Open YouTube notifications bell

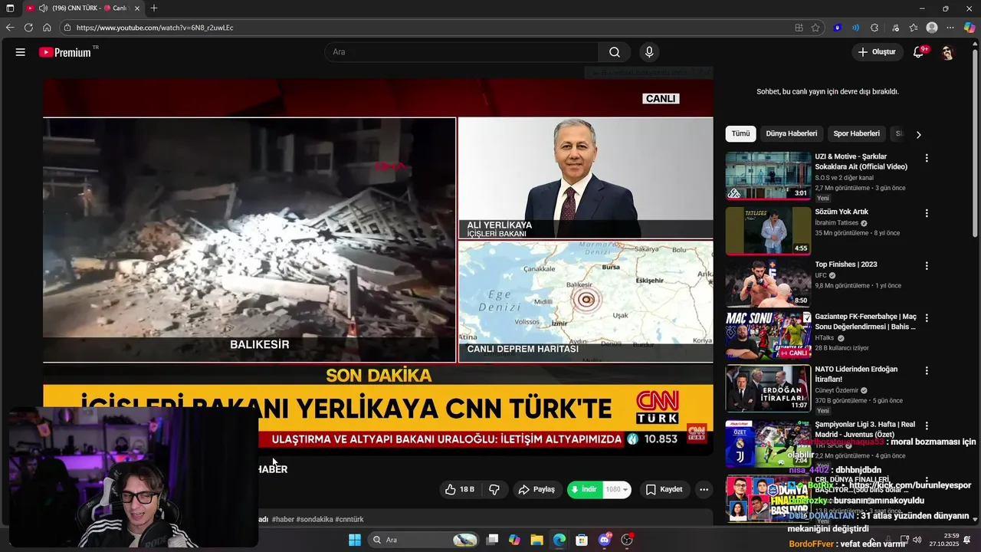click(x=918, y=52)
